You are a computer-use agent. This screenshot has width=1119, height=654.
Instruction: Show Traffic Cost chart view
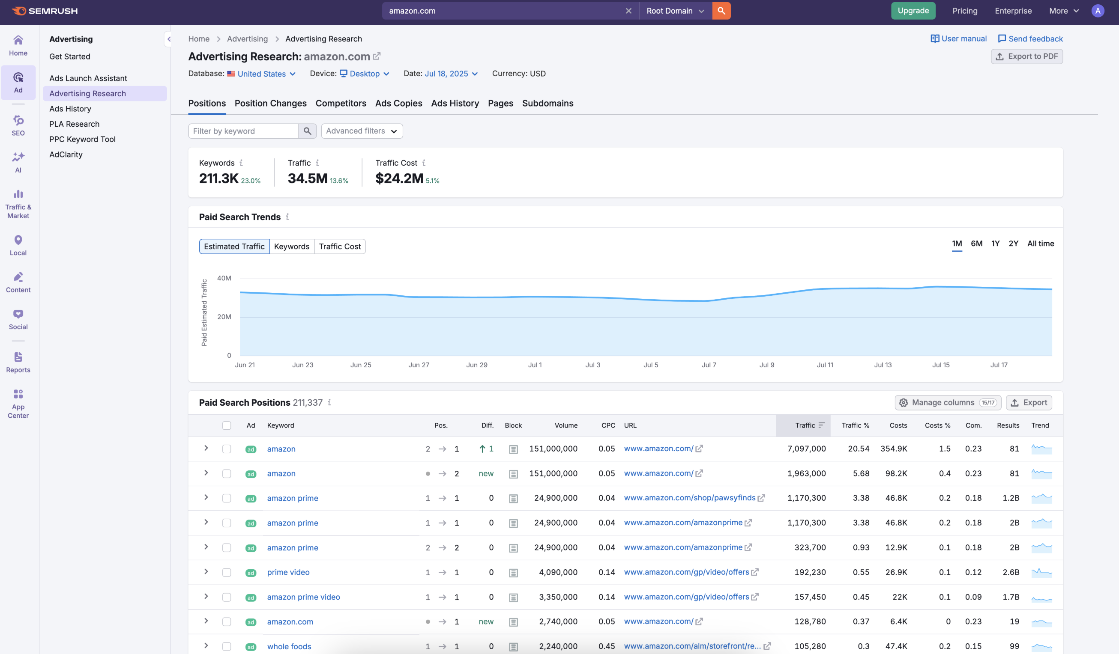tap(340, 246)
